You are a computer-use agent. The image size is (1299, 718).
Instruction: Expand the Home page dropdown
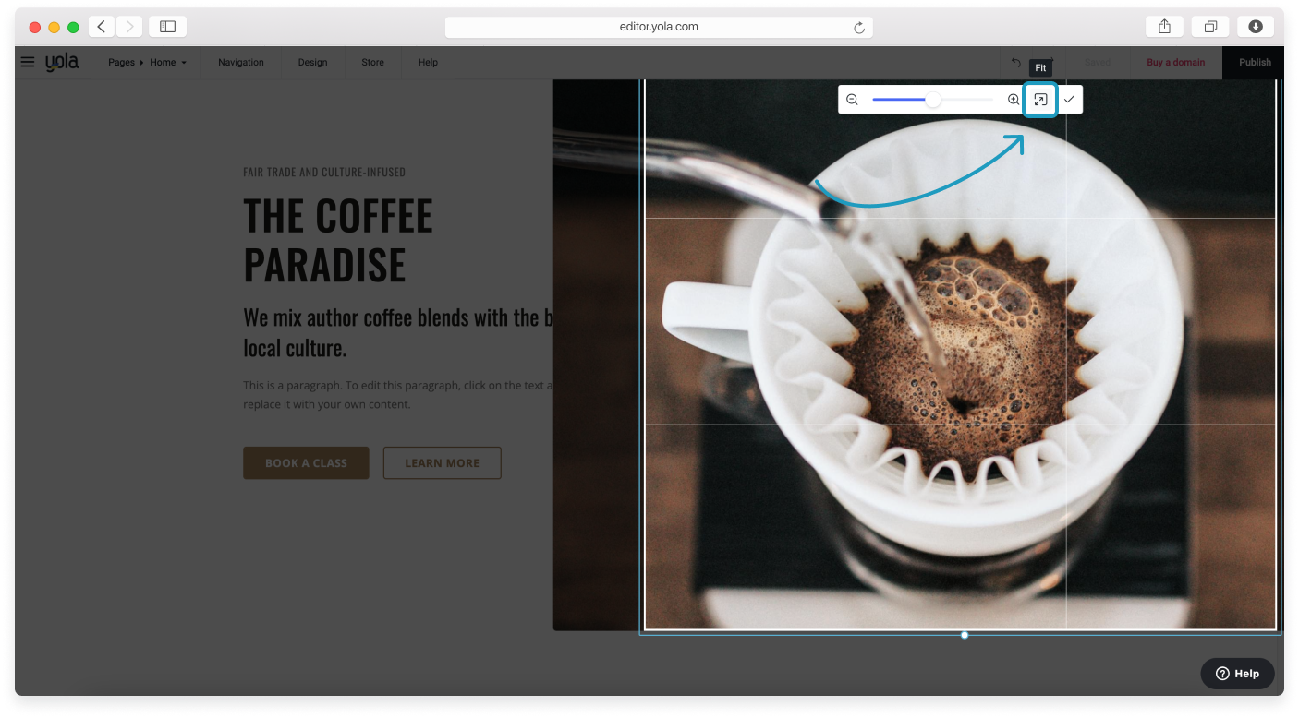pyautogui.click(x=168, y=63)
